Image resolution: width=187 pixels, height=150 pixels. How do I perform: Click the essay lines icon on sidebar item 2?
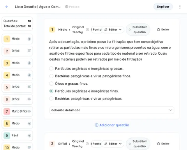click(29, 51)
